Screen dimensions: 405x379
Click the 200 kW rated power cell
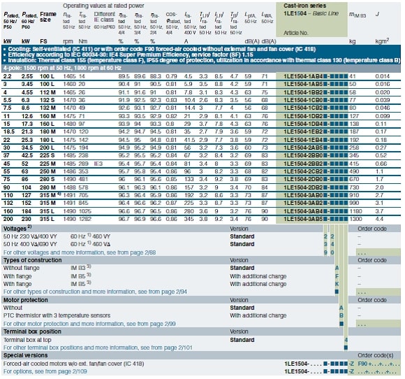point(8,219)
